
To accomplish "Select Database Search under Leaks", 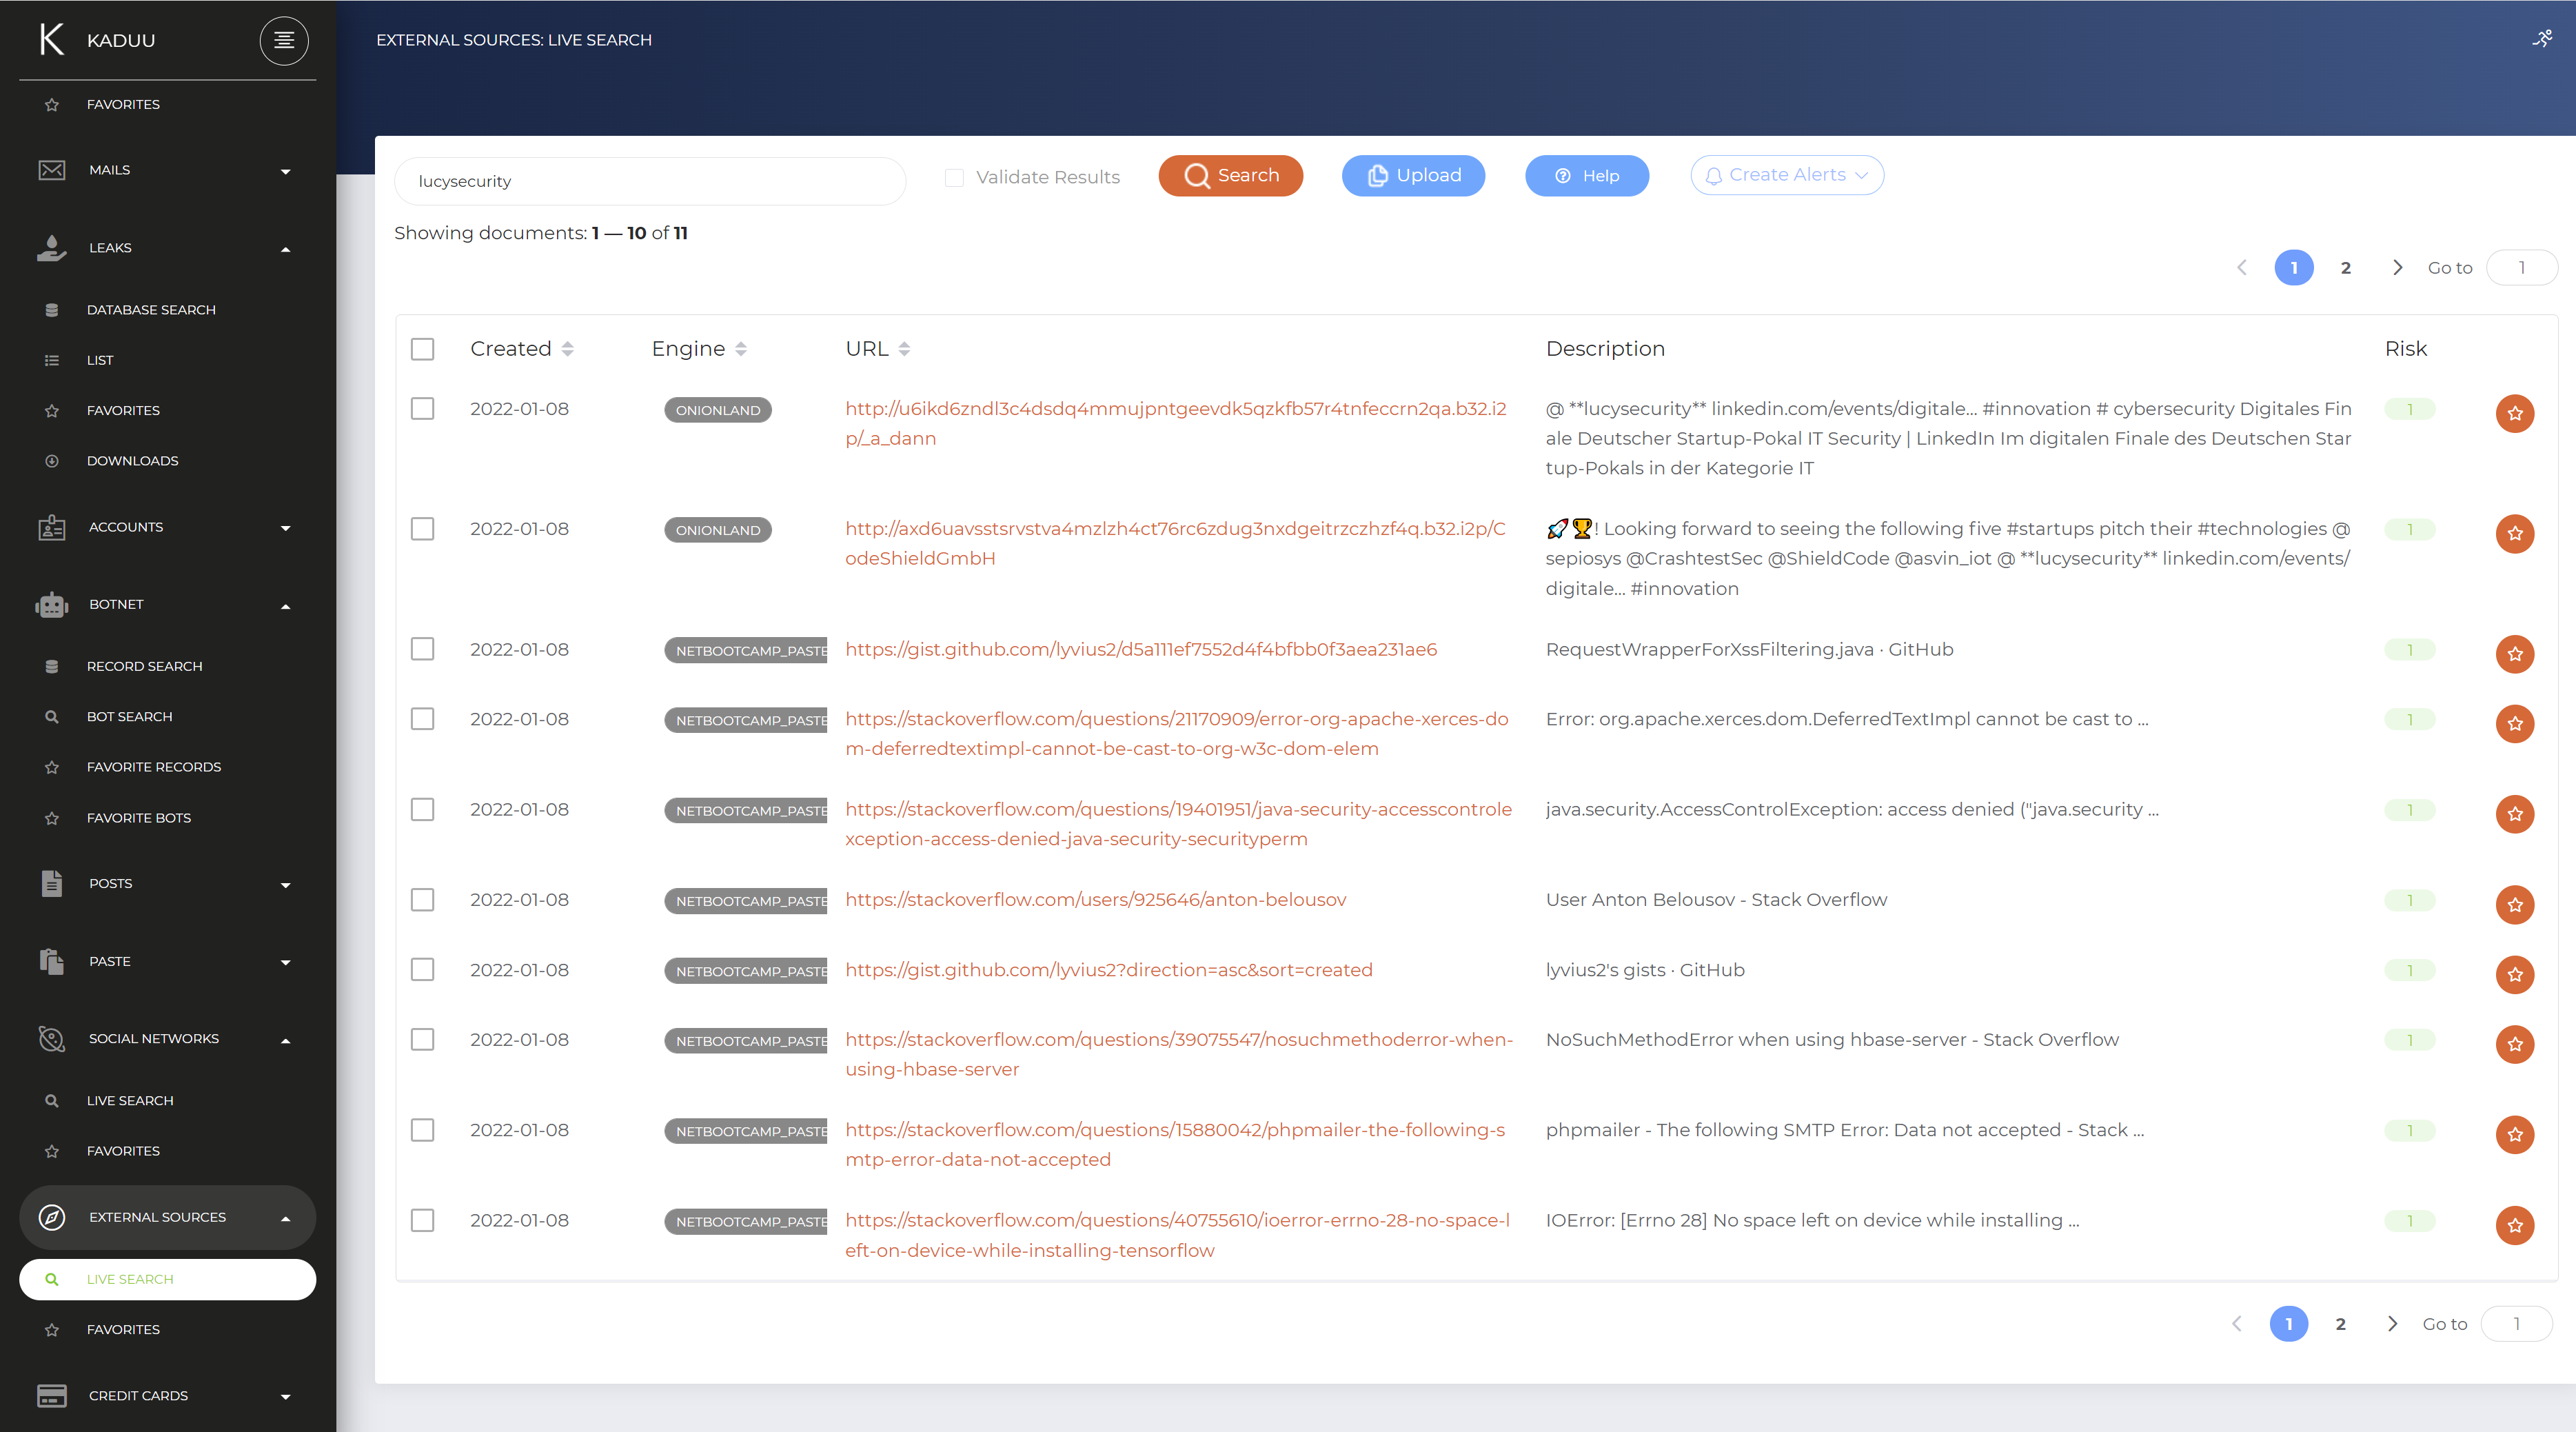I will (x=151, y=309).
